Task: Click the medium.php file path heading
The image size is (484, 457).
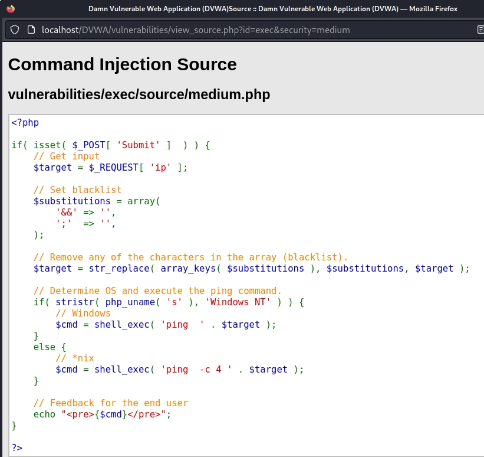Action: coord(139,94)
